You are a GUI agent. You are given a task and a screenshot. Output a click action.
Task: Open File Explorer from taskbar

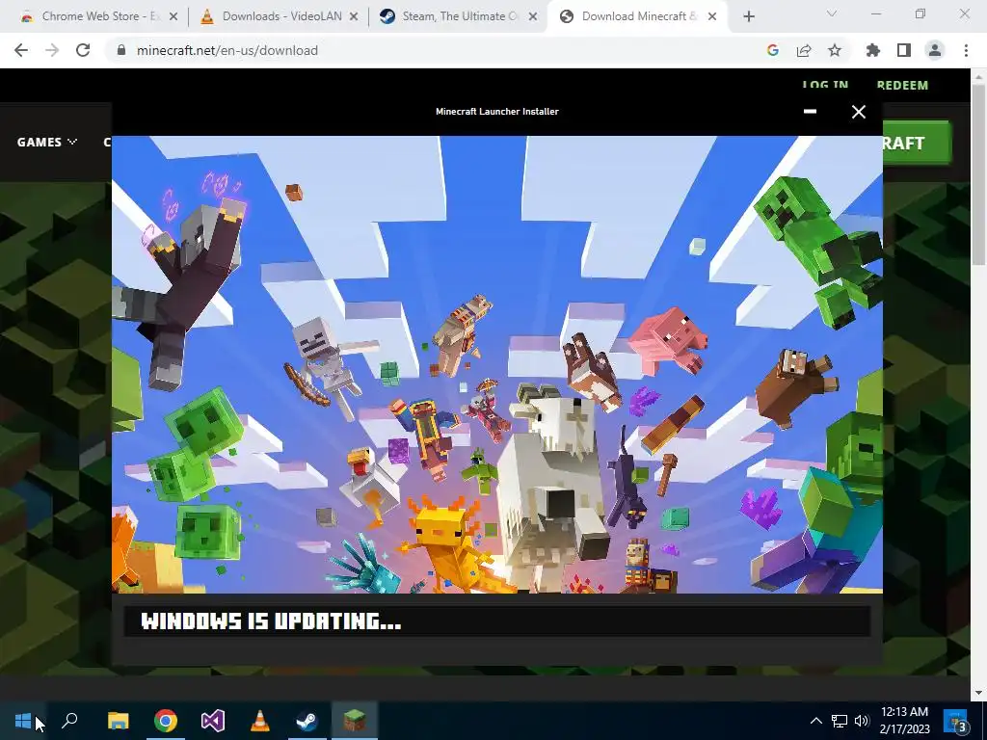click(x=118, y=721)
